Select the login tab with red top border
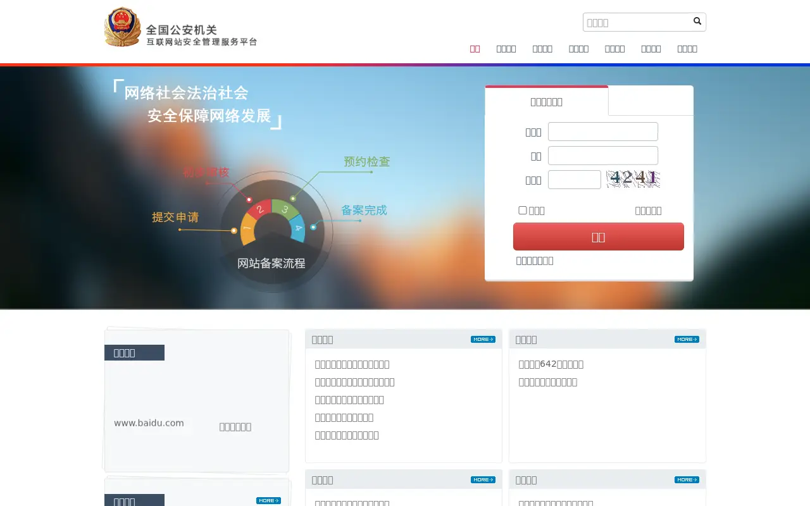The width and height of the screenshot is (810, 506). [547, 101]
